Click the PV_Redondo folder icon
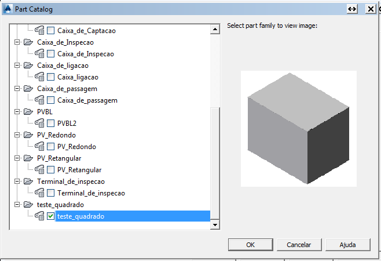 tap(28, 135)
